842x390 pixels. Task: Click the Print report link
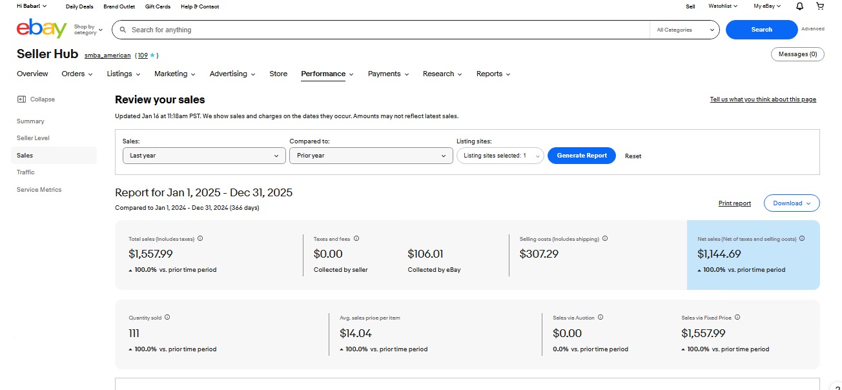(x=734, y=203)
